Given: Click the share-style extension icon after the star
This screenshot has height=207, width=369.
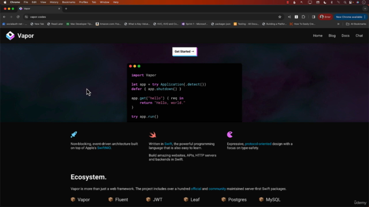Looking at the screenshot, I should click(289, 17).
